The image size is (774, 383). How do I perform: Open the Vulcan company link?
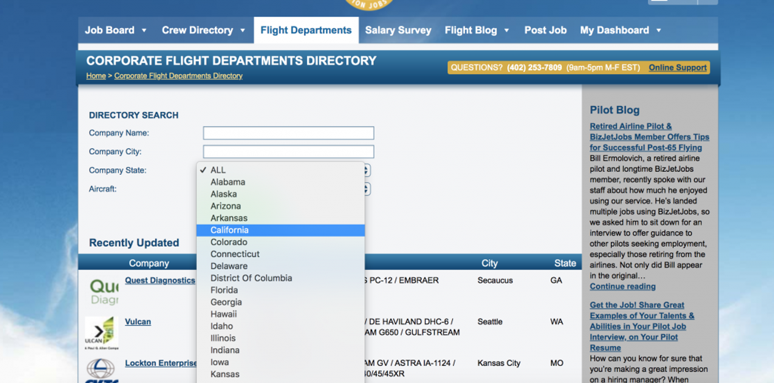(x=138, y=321)
